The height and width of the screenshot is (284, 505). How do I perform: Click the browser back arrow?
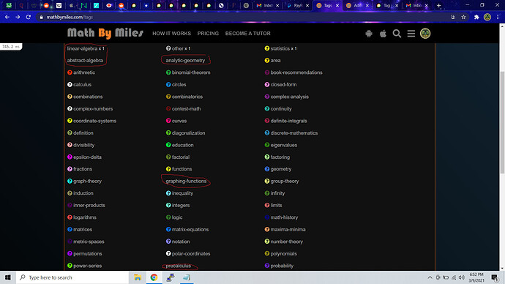[7, 17]
